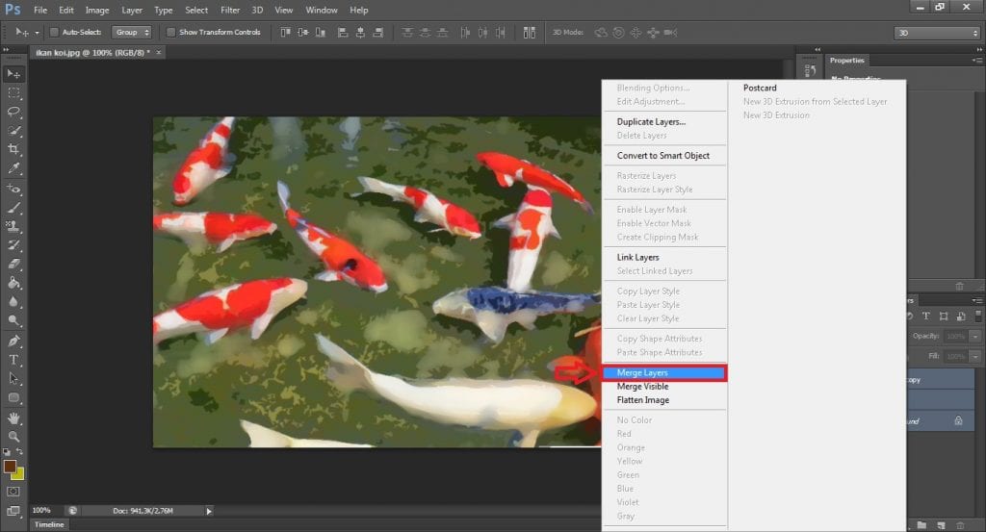This screenshot has height=532, width=986.
Task: Click the foreground color swatch
Action: click(10, 467)
